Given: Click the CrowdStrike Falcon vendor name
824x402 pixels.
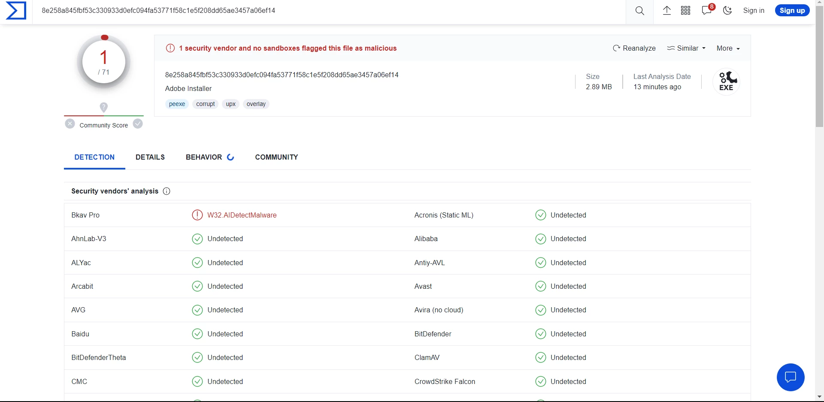Looking at the screenshot, I should (x=445, y=382).
